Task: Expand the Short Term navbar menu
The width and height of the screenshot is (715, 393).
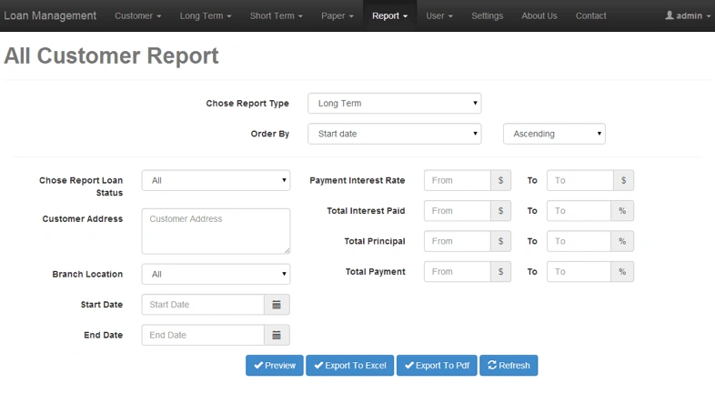Action: tap(276, 15)
